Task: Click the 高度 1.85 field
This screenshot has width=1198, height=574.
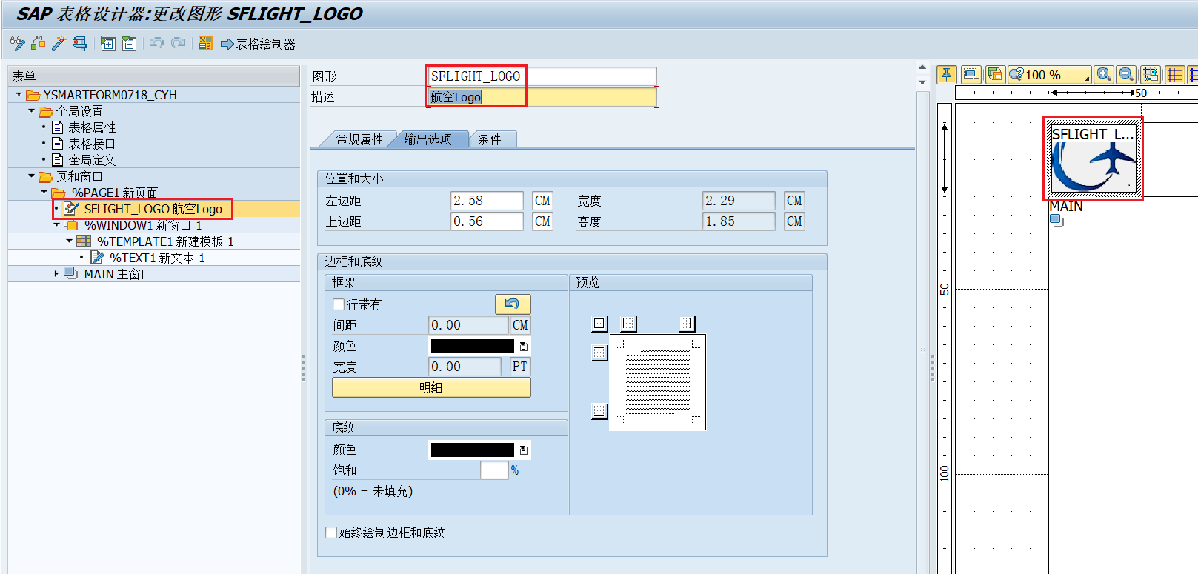Action: coord(739,221)
